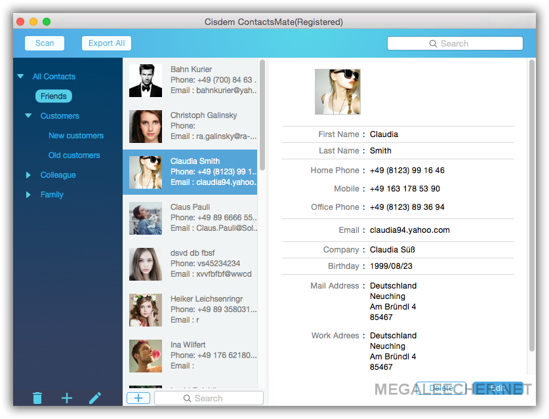
Task: Open the New customers group
Action: (x=76, y=136)
